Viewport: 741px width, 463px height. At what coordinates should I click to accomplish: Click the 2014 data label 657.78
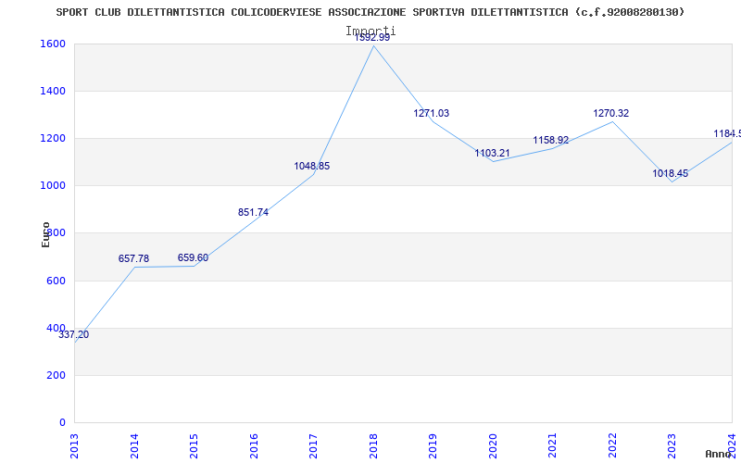pos(133,258)
